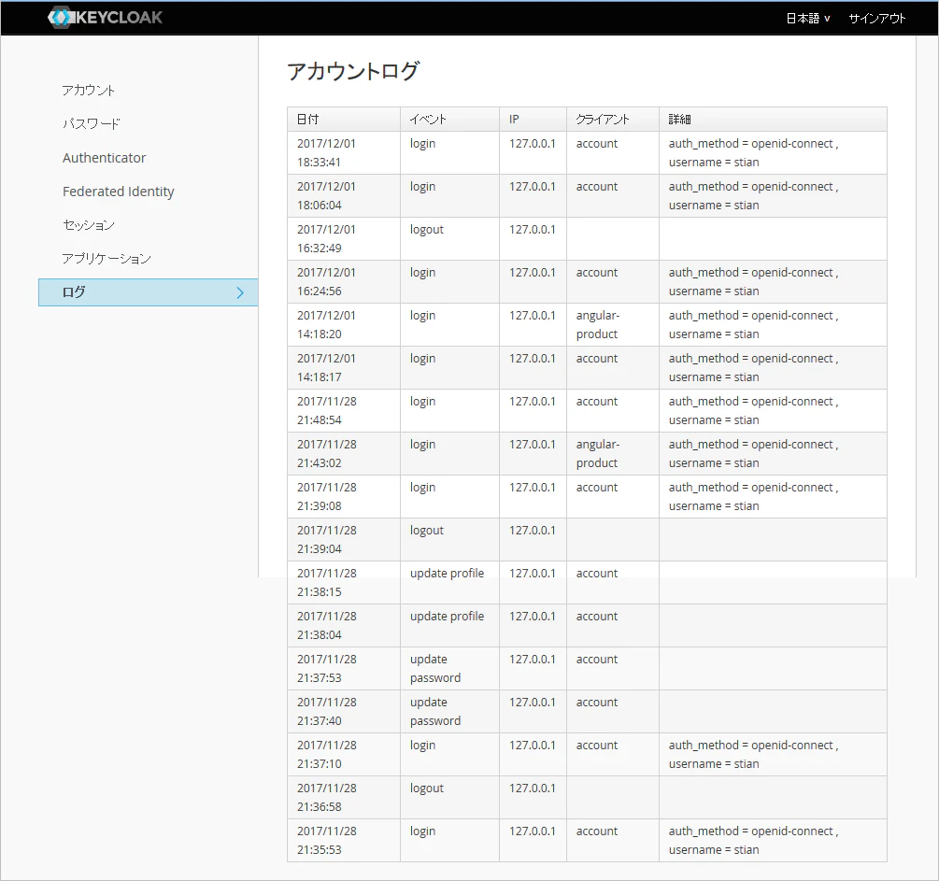Navigate to the セッション page
Viewport: 939px width, 881px height.
[88, 224]
